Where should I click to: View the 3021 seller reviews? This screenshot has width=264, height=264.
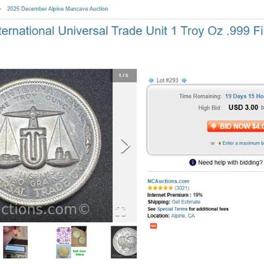pyautogui.click(x=182, y=188)
